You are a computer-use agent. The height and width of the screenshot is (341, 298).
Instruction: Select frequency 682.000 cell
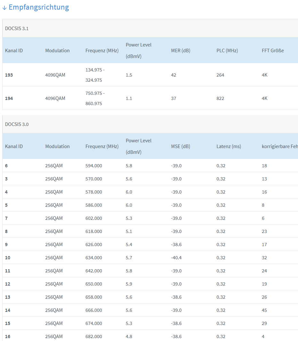point(93,337)
